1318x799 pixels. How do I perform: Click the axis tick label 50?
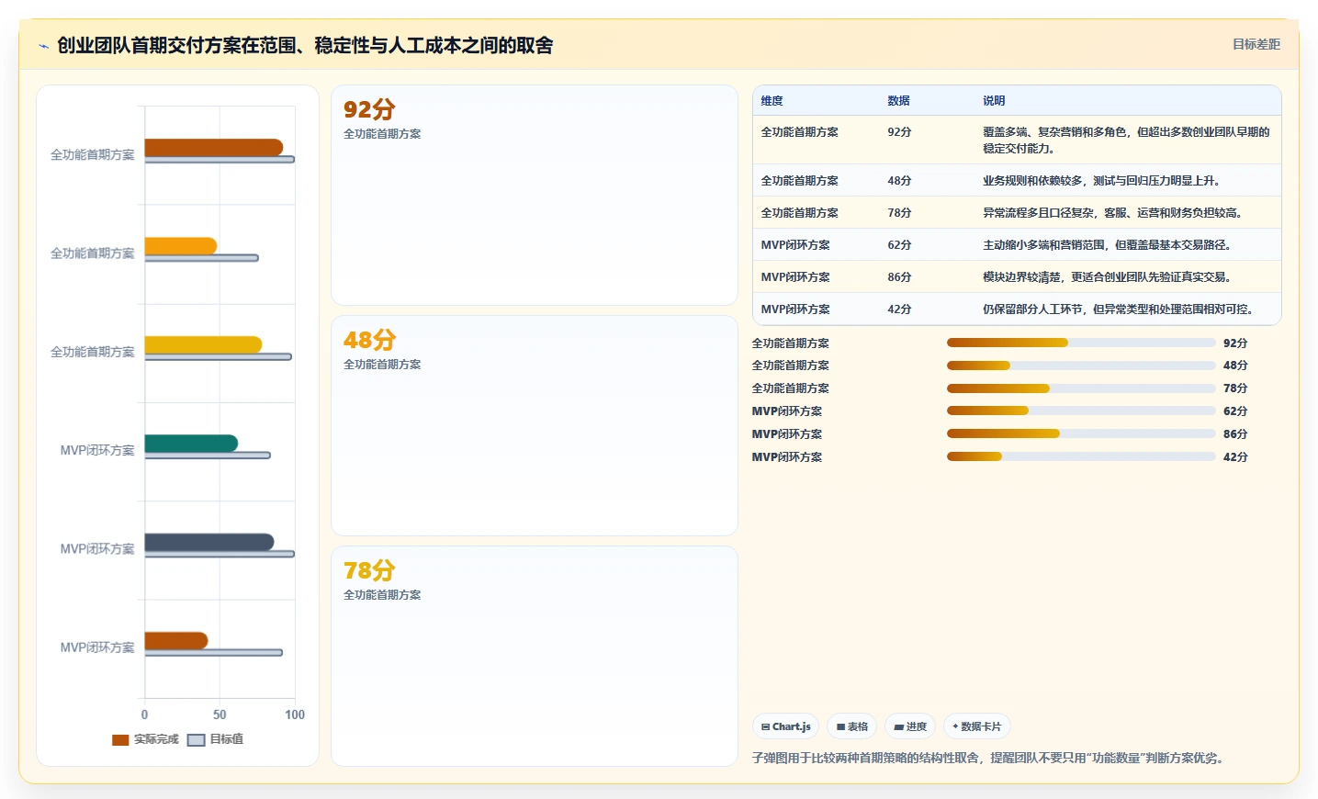220,715
